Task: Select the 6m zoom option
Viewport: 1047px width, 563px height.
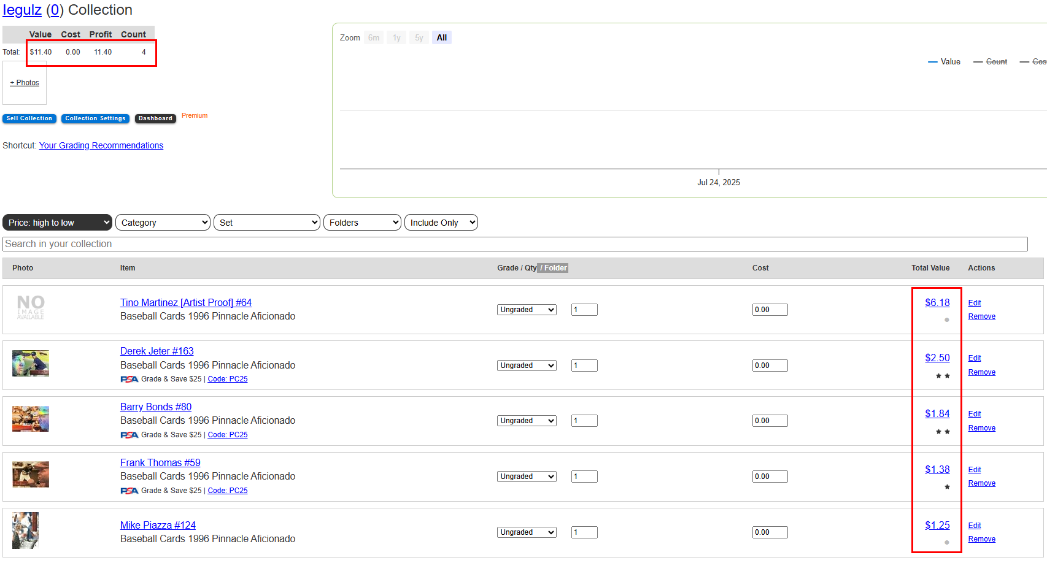Action: point(374,37)
